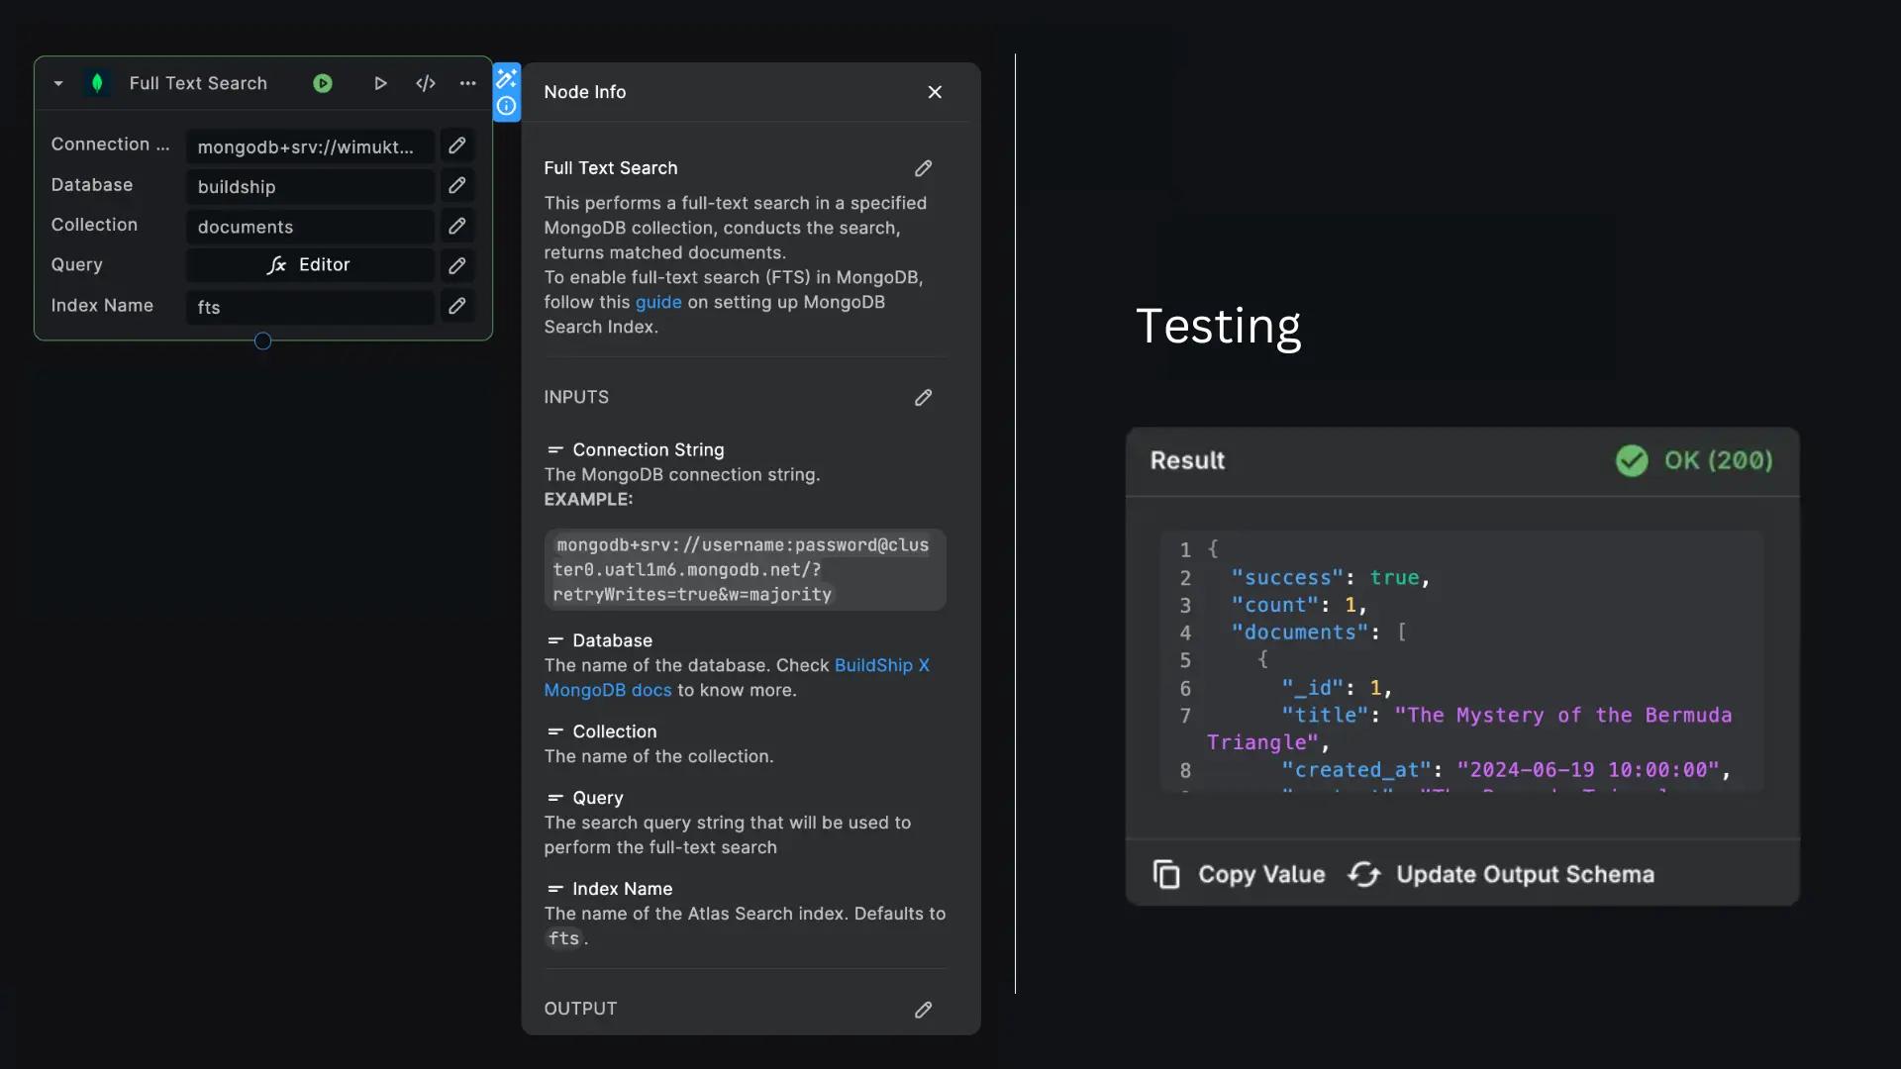This screenshot has height=1069, width=1901.
Task: Expand the Full Text Search node dropdown
Action: (x=56, y=82)
